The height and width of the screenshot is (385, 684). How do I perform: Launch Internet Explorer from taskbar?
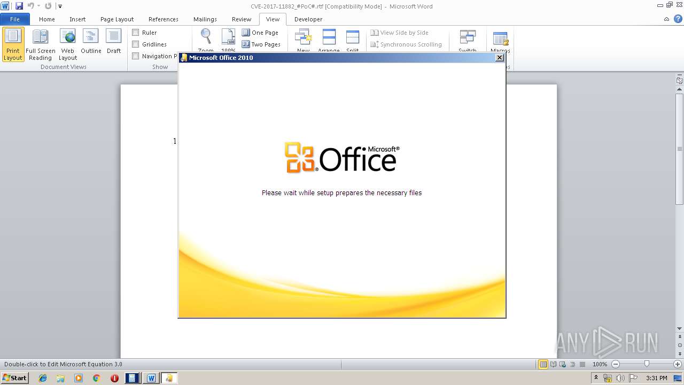43,378
